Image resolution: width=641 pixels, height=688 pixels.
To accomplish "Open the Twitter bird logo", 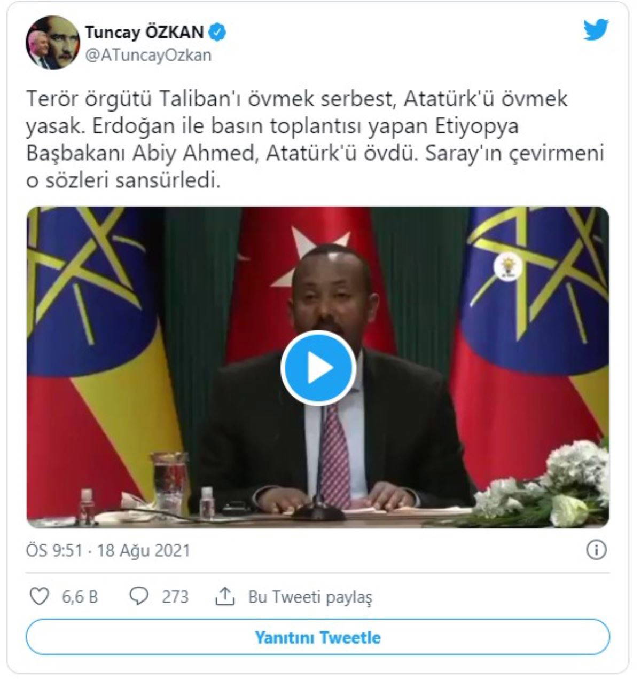I will pos(596,30).
